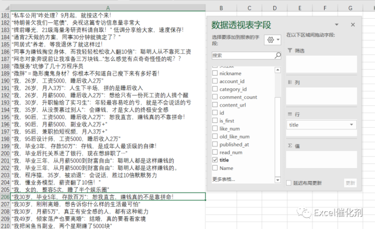Click the empty columns drop area

pyautogui.click(x=321, y=96)
